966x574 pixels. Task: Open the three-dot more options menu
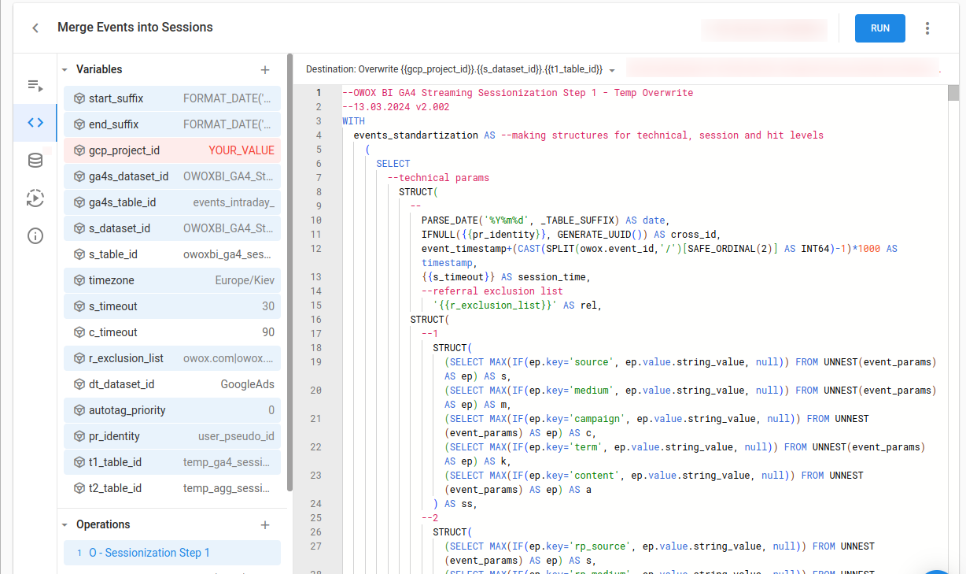[x=927, y=28]
